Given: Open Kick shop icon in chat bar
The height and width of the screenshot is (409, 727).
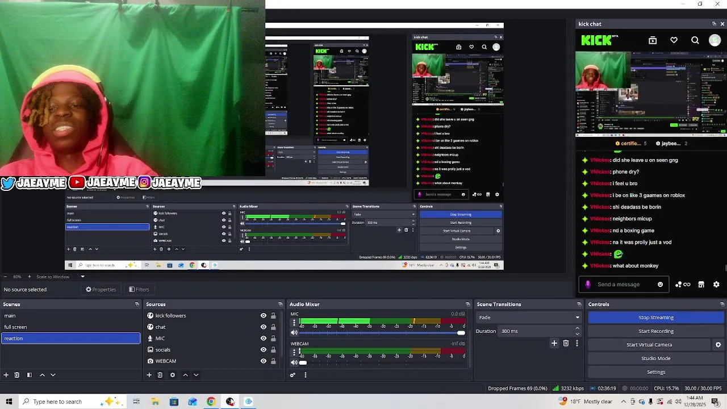Looking at the screenshot, I should [x=701, y=285].
